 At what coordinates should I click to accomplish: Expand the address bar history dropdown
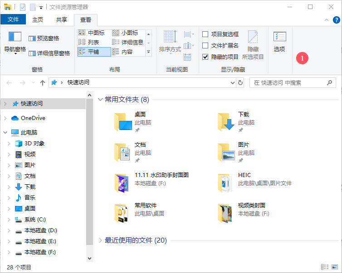coord(233,83)
